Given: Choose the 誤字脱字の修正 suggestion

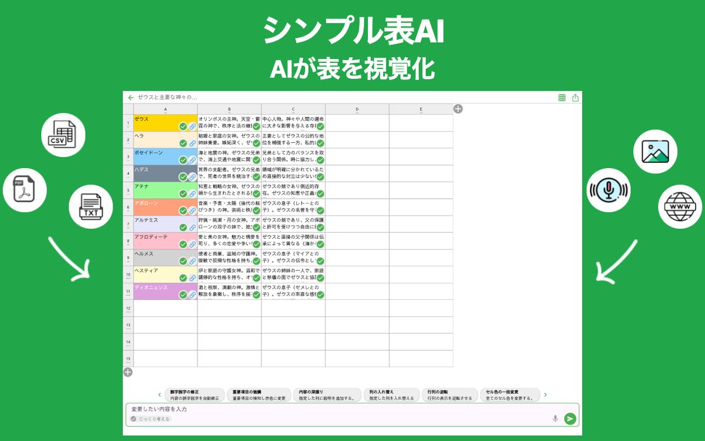Looking at the screenshot, I should (194, 395).
